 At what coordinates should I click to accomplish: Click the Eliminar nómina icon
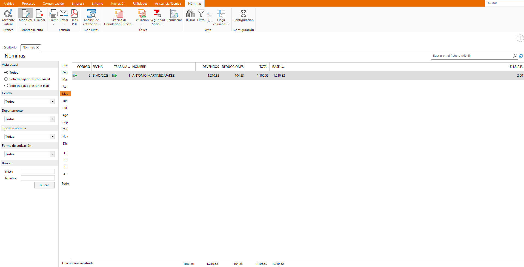[x=39, y=13]
